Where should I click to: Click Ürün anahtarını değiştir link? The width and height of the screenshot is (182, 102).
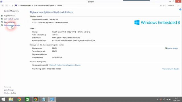[x=171, y=69]
